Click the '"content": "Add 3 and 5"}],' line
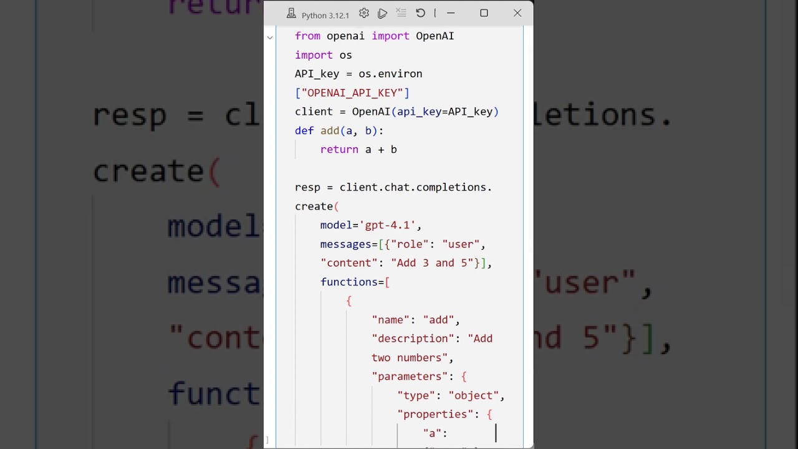Screen dimensions: 798x449 [x=406, y=263]
